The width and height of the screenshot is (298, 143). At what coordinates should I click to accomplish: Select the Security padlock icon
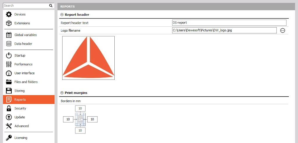9,108
